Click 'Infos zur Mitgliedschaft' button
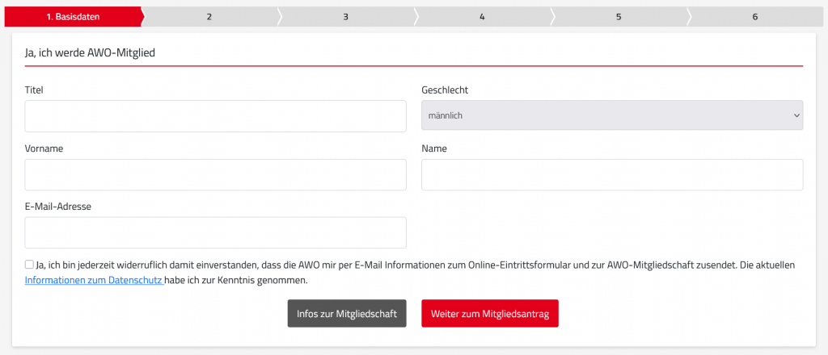Image resolution: width=828 pixels, height=355 pixels. point(347,313)
